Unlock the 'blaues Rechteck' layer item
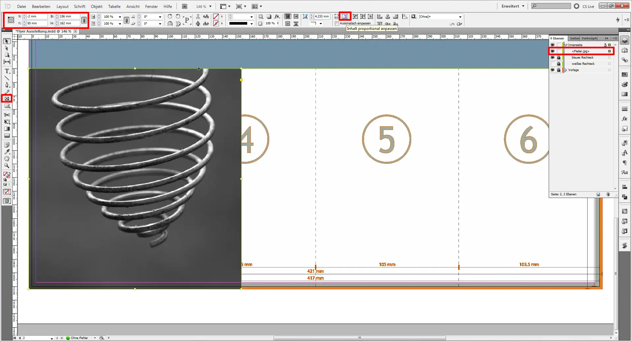Screen dimensions: 632x342 coord(559,58)
